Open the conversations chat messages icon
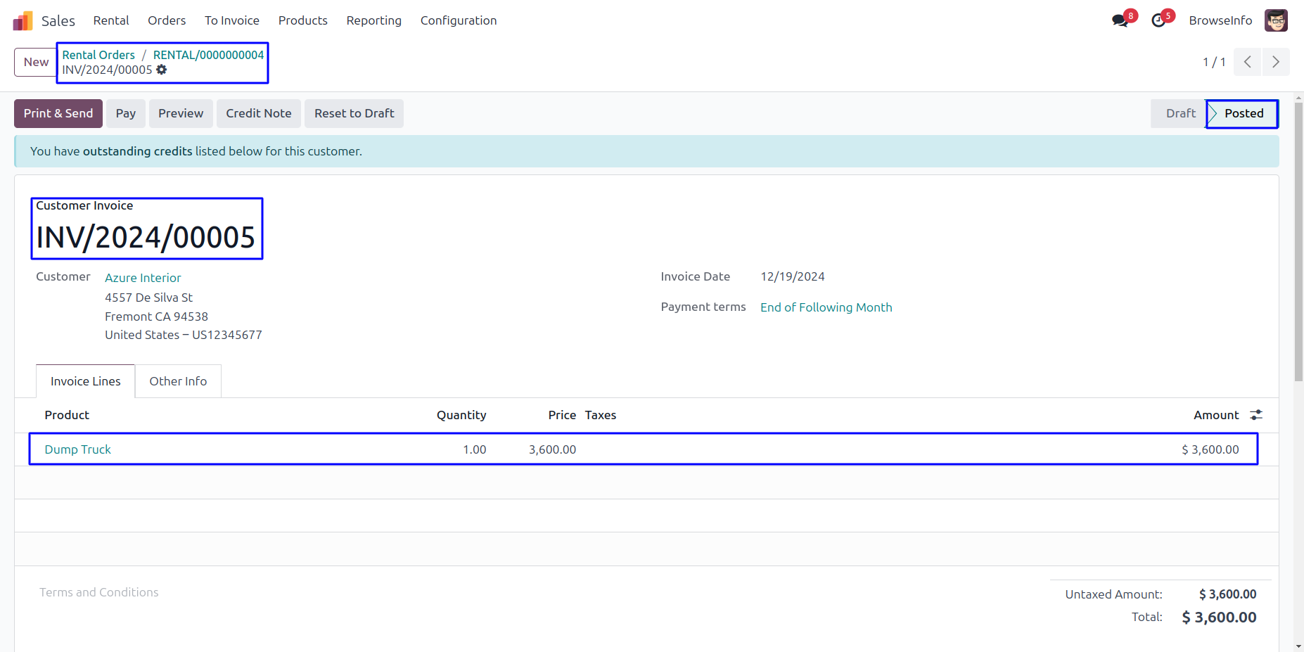Viewport: 1304px width, 652px height. [1120, 21]
